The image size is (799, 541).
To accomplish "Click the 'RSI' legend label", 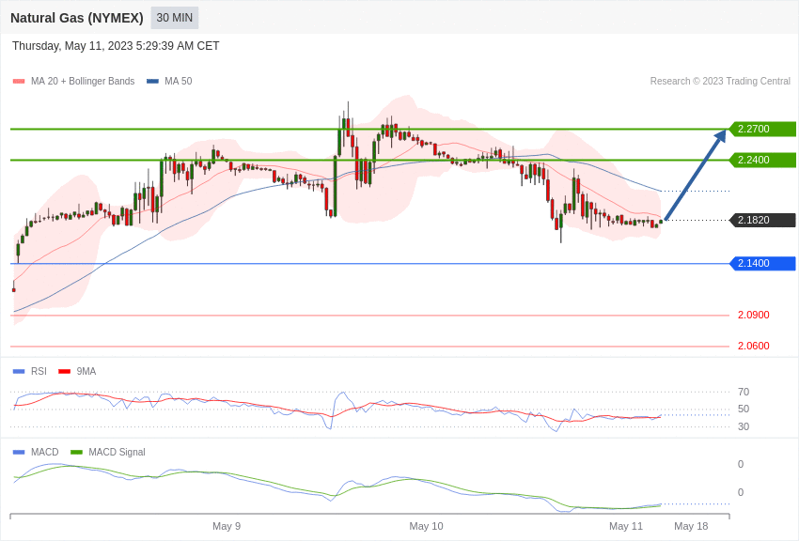I will coord(39,372).
